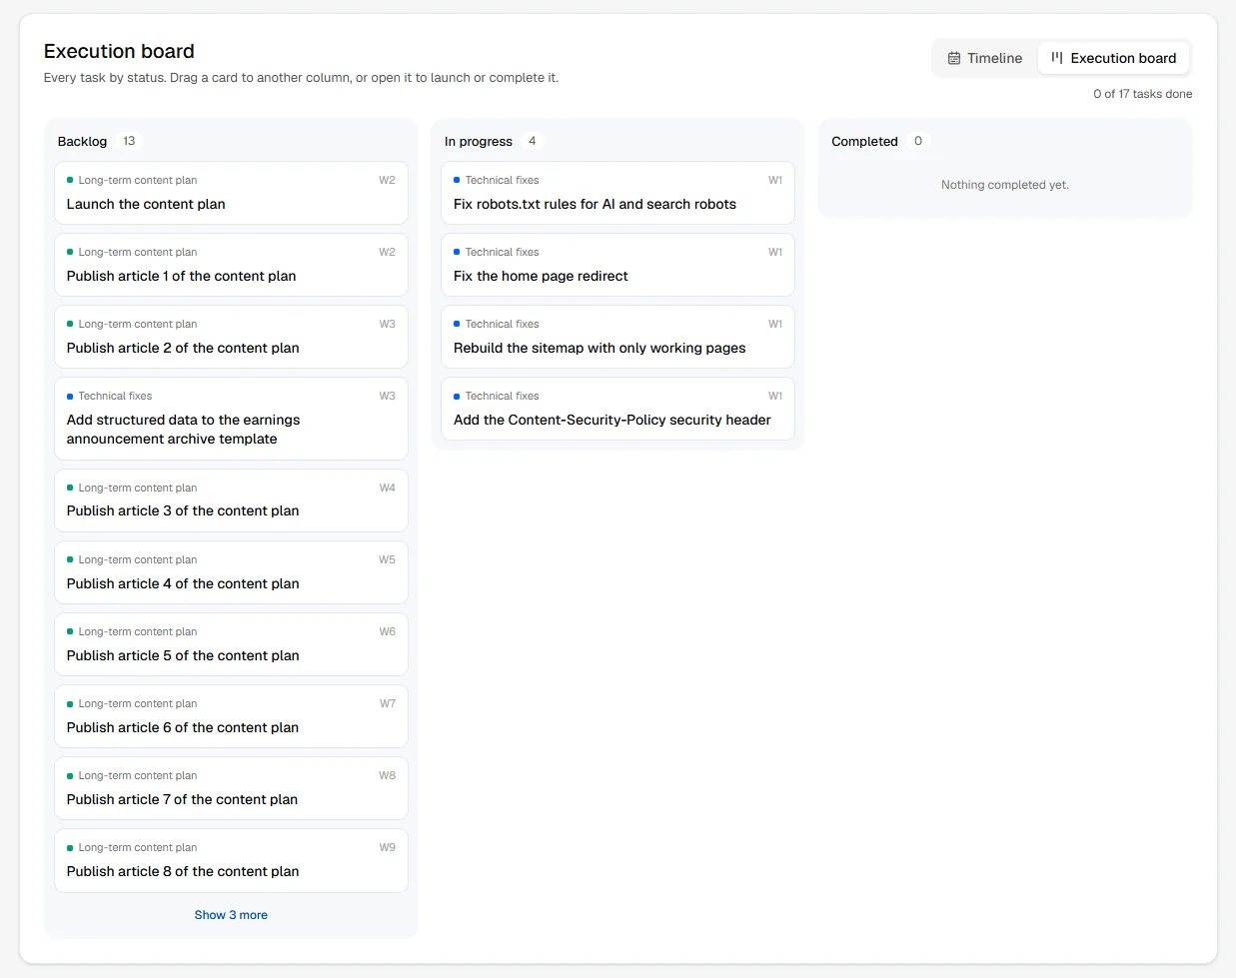This screenshot has width=1236, height=978.
Task: Click the Completed column heading
Action: [x=864, y=142]
